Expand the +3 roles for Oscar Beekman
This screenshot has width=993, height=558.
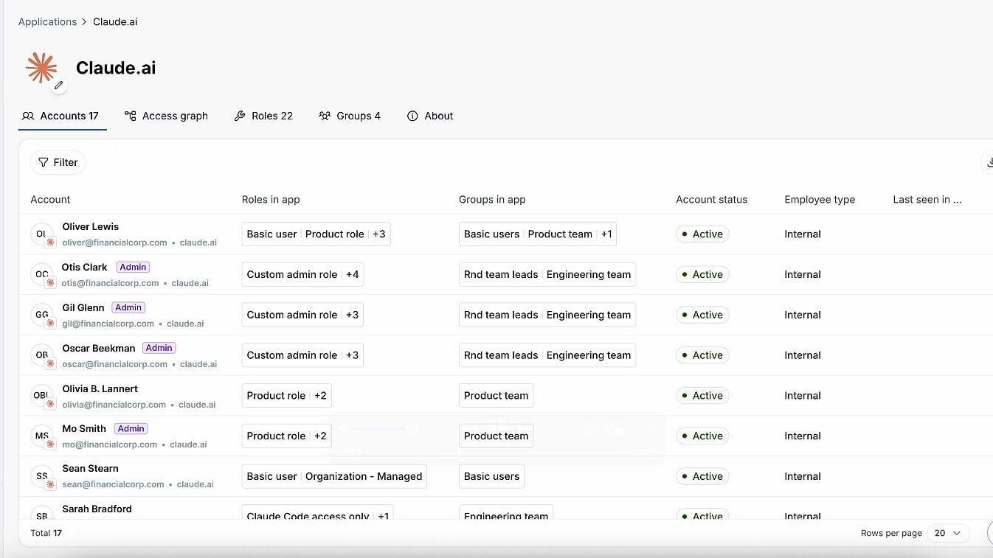coord(353,355)
